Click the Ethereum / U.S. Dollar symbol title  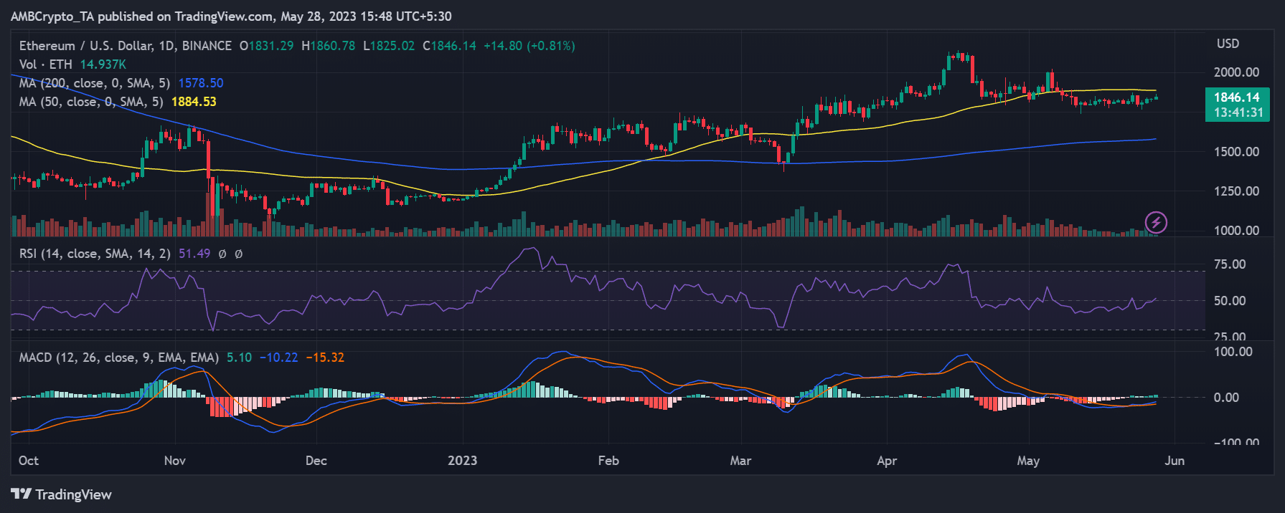(x=126, y=46)
